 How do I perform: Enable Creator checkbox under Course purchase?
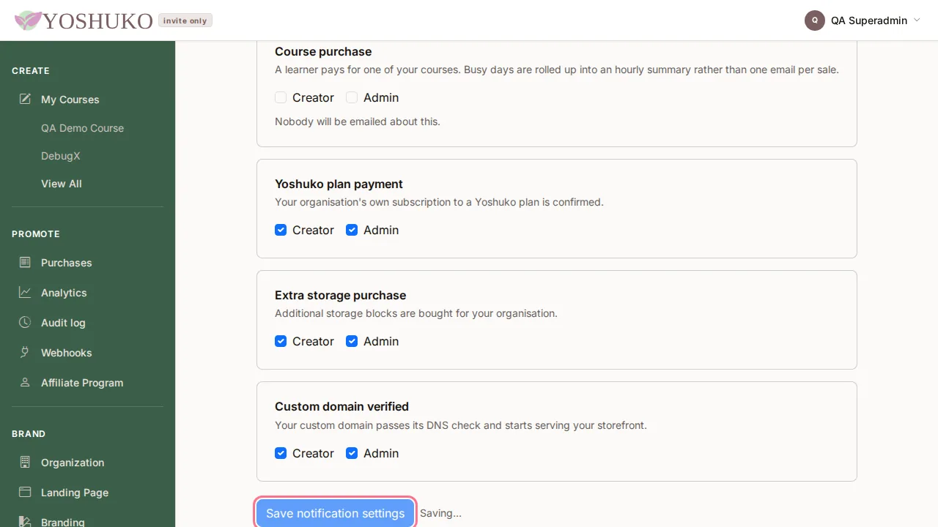pos(281,97)
